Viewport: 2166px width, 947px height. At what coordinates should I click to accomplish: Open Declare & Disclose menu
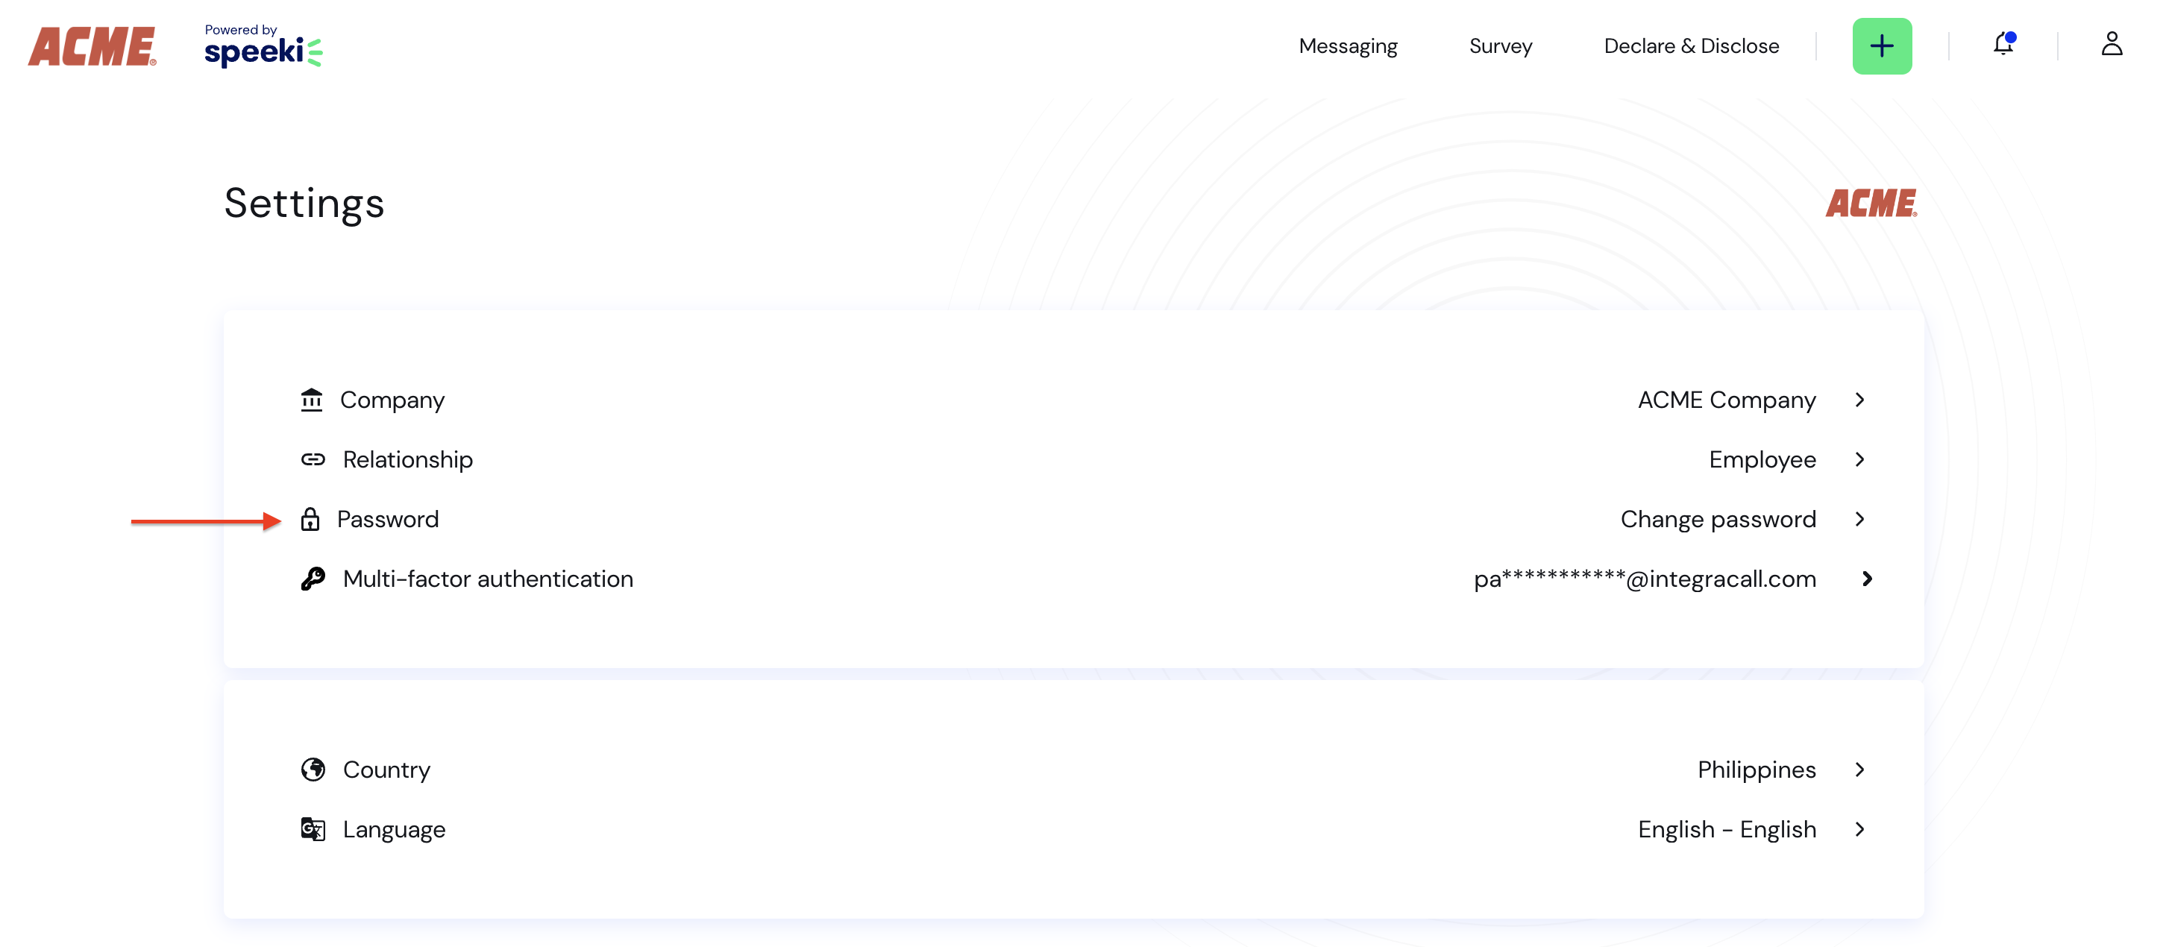pyautogui.click(x=1691, y=46)
